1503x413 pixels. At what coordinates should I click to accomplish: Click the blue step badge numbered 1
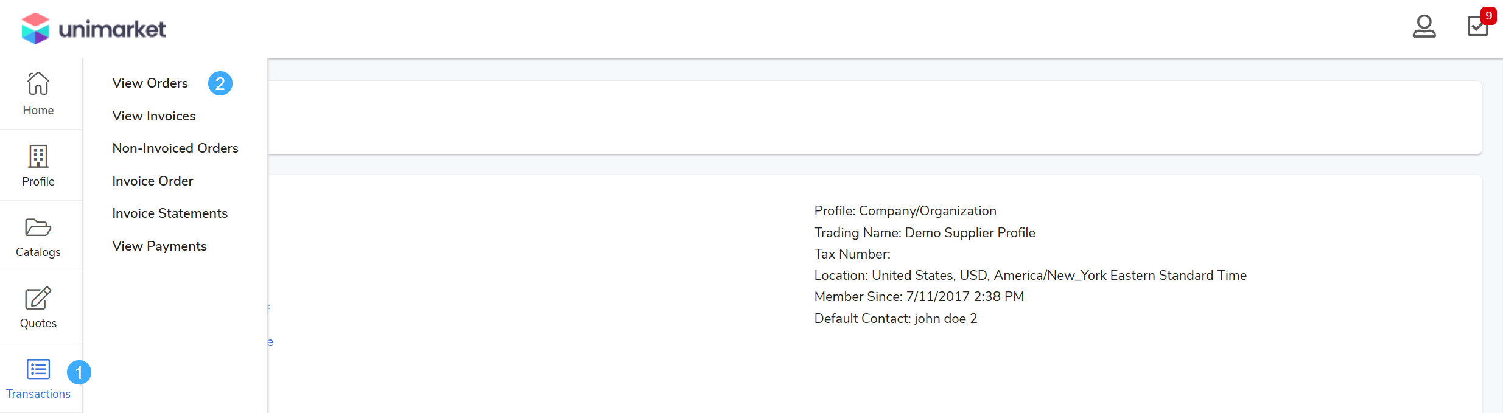(x=79, y=372)
